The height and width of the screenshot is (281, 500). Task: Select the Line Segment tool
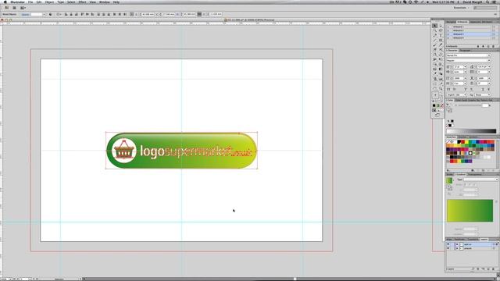pos(434,40)
